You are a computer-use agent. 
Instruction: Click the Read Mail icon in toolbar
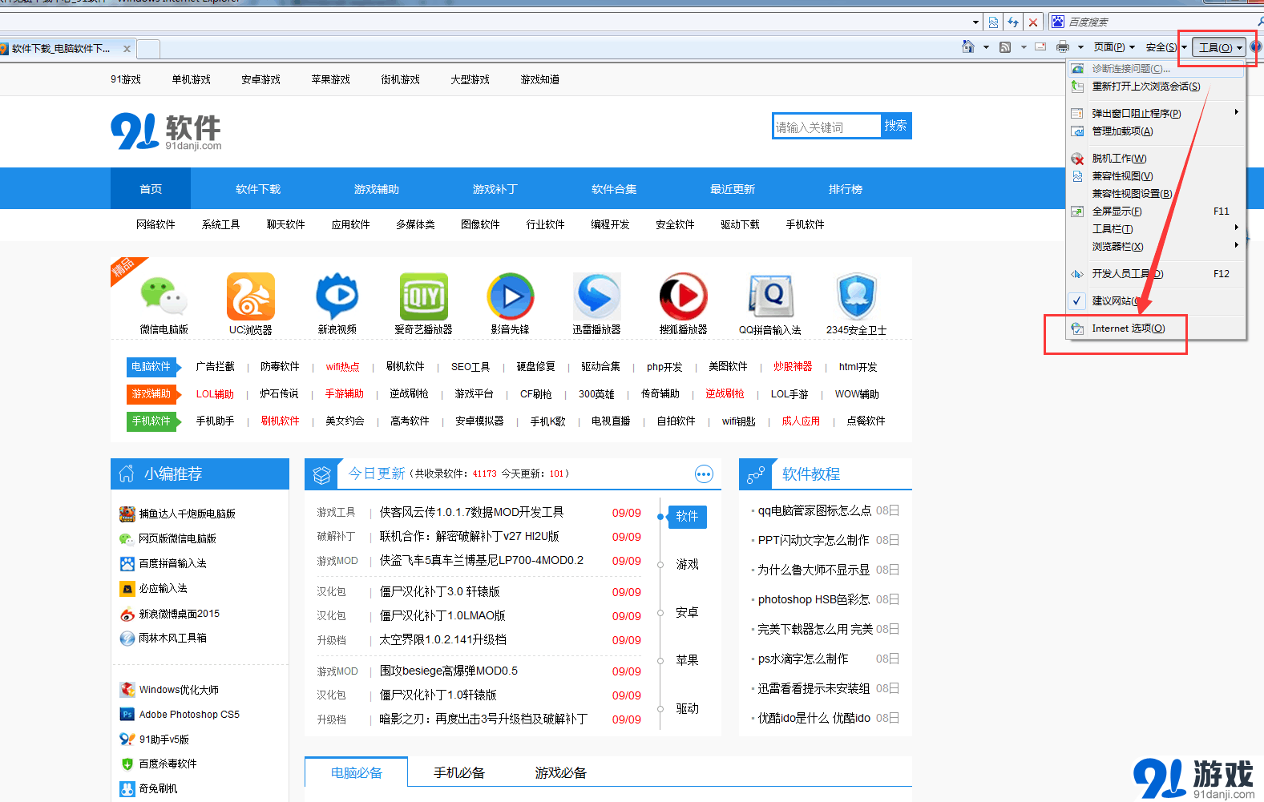coord(1040,47)
